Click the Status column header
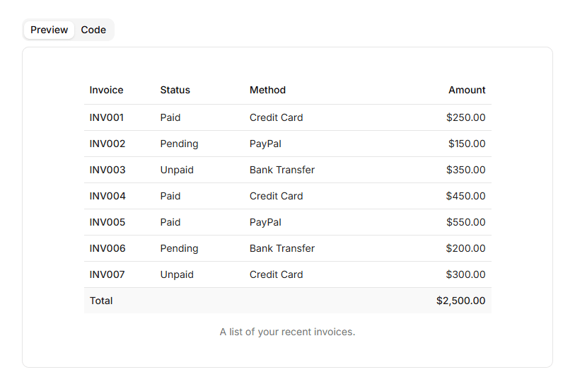The width and height of the screenshot is (575, 389). 175,90
